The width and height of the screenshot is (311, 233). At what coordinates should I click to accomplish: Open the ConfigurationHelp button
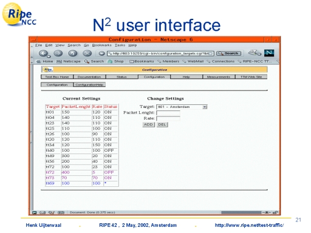pos(89,84)
